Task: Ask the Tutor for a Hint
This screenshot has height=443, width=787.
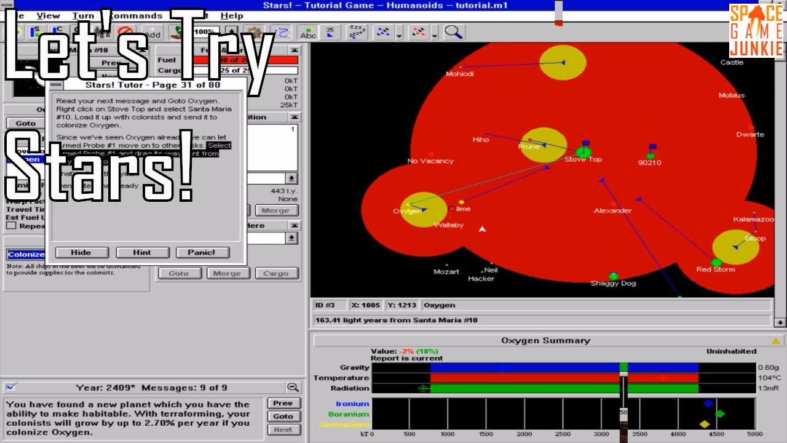Action: [x=142, y=252]
